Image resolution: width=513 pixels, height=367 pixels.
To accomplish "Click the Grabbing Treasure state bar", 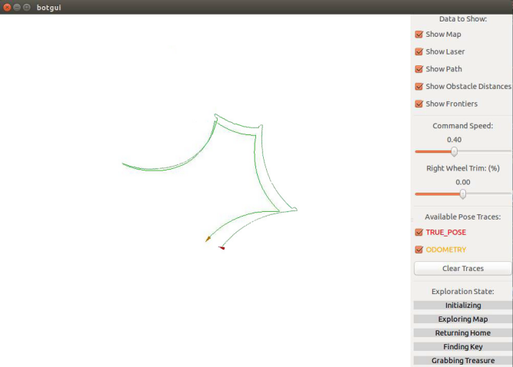I will coord(463,360).
